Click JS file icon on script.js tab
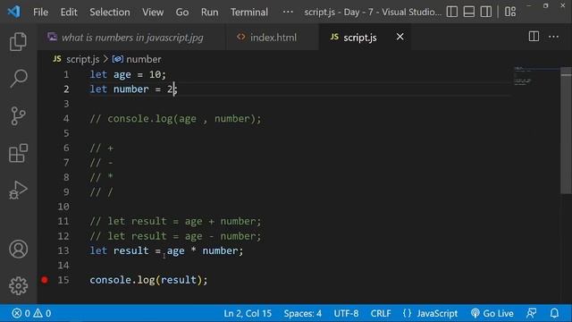This screenshot has height=322, width=572. click(x=334, y=37)
